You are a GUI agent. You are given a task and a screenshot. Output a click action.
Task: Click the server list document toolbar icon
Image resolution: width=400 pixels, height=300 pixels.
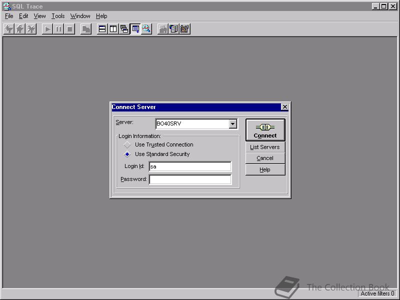pyautogui.click(x=173, y=29)
